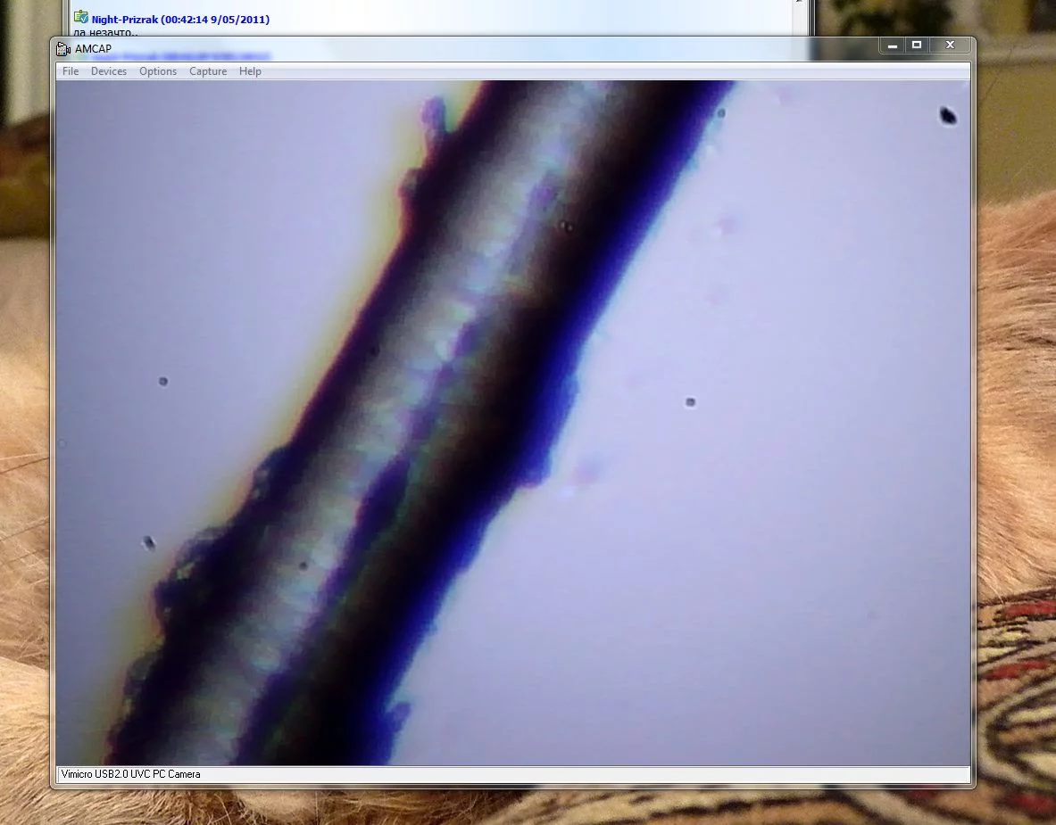Click the Night-Prizrak message header in chat window
Screen dimensions: 1056x825
pos(180,20)
